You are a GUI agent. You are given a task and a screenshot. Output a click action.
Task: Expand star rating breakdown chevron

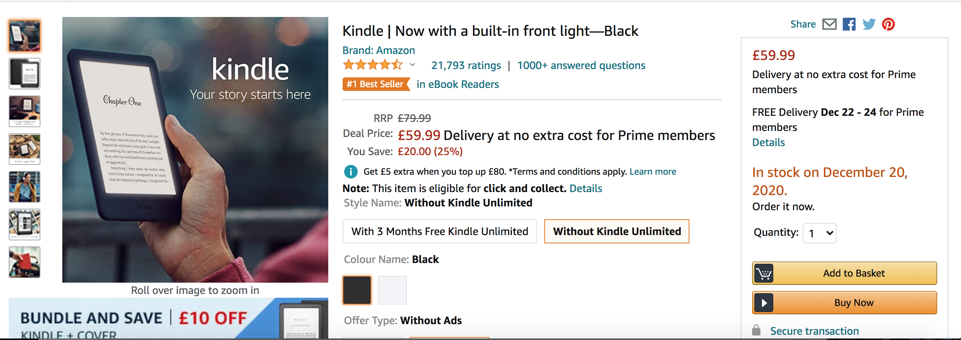click(413, 65)
